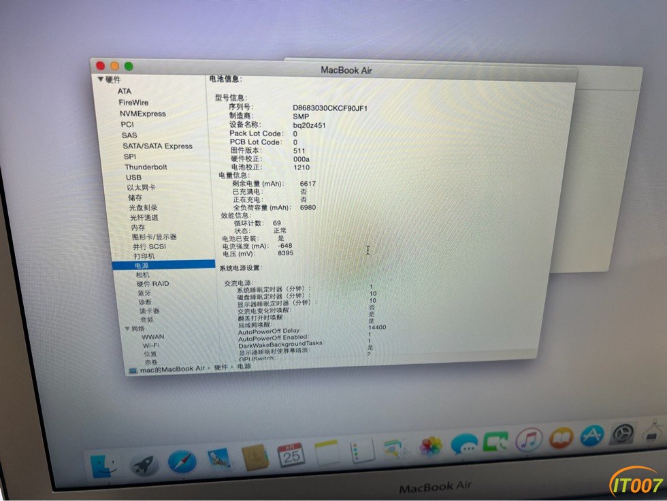Select 读卡器 in the sidebar

(149, 311)
